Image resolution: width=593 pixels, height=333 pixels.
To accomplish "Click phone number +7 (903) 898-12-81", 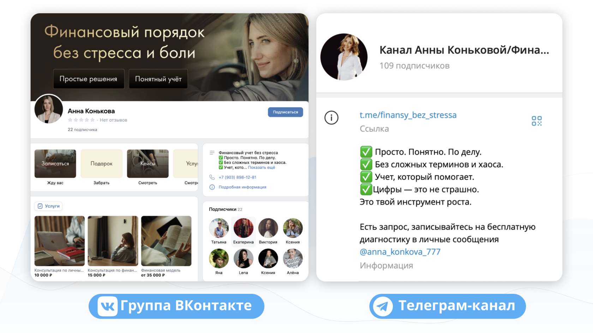I will (237, 177).
